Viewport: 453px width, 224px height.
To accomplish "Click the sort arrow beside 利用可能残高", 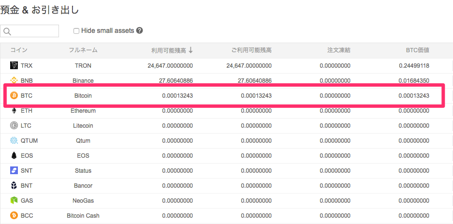I will [x=190, y=50].
